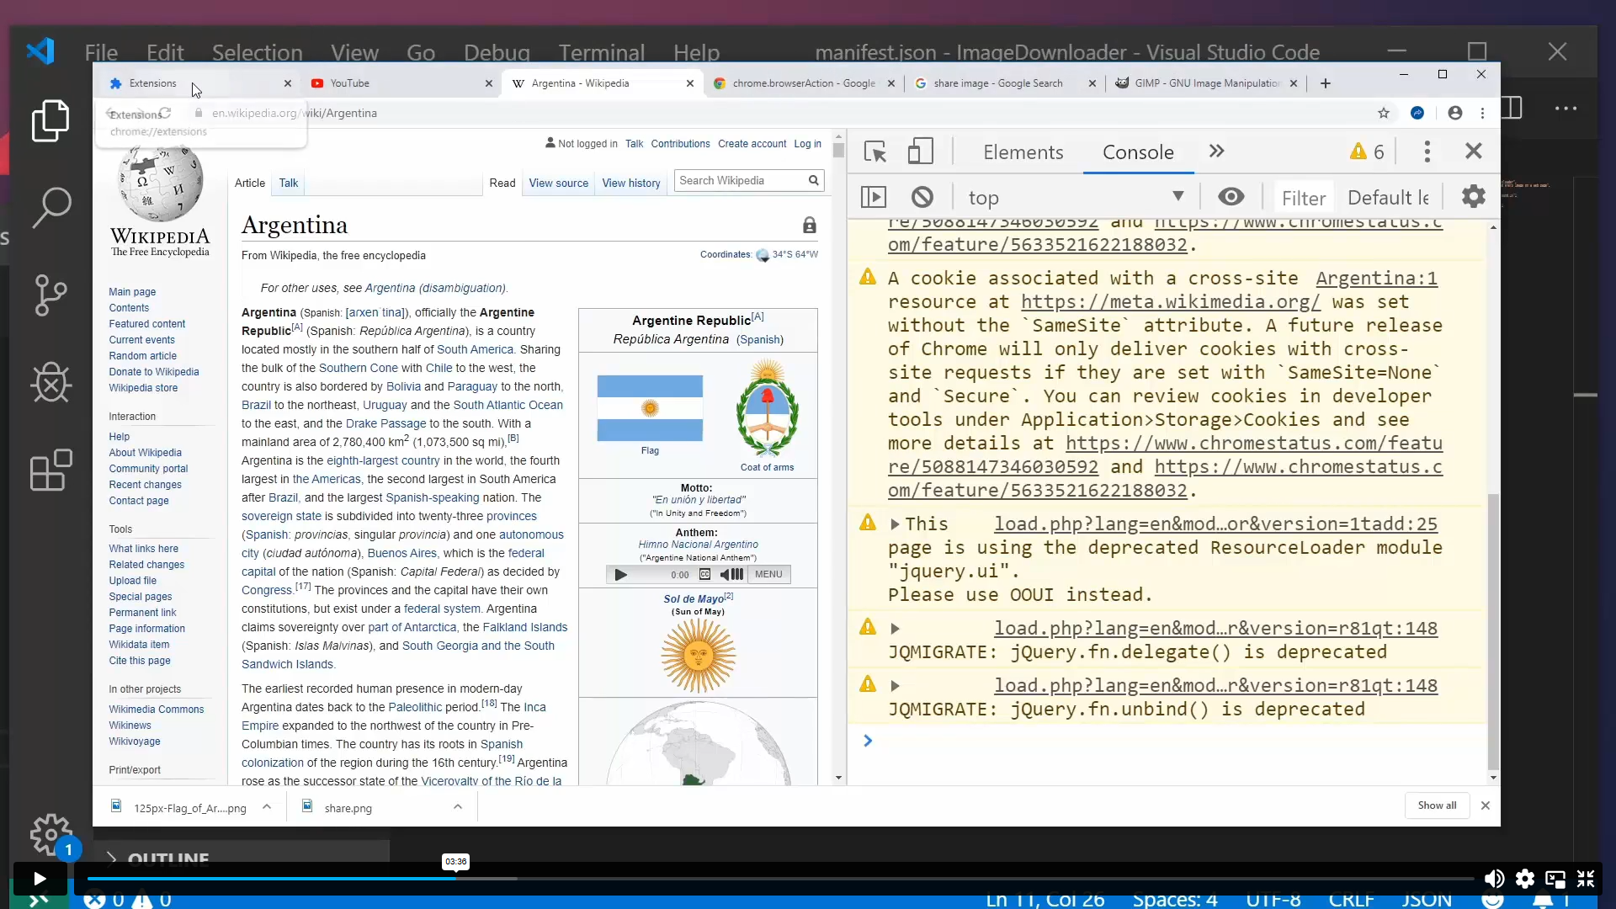Focus the Search Wikipedia input field
Image resolution: width=1616 pixels, height=909 pixels.
pyautogui.click(x=740, y=180)
